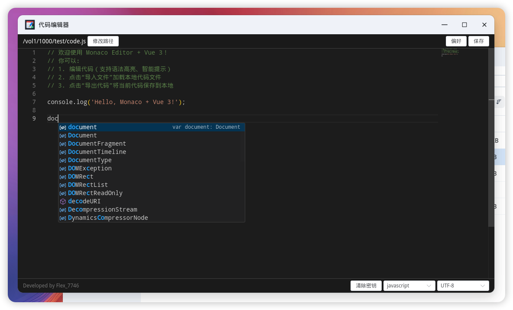
Task: Click the icon beside DOMException suggestion
Action: (x=63, y=169)
